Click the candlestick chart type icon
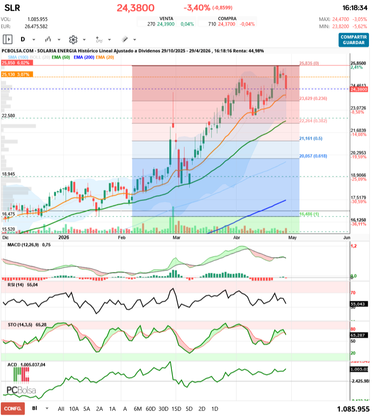This screenshot has width=375, height=417. (48, 40)
